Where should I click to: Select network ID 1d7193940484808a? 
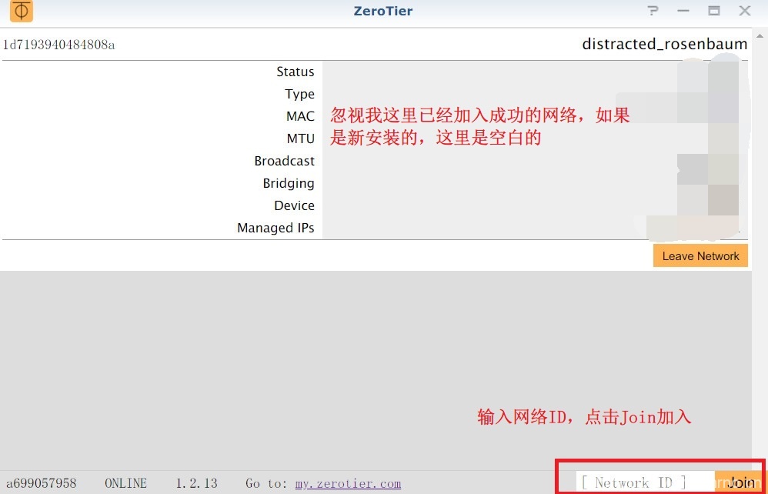[x=59, y=45]
